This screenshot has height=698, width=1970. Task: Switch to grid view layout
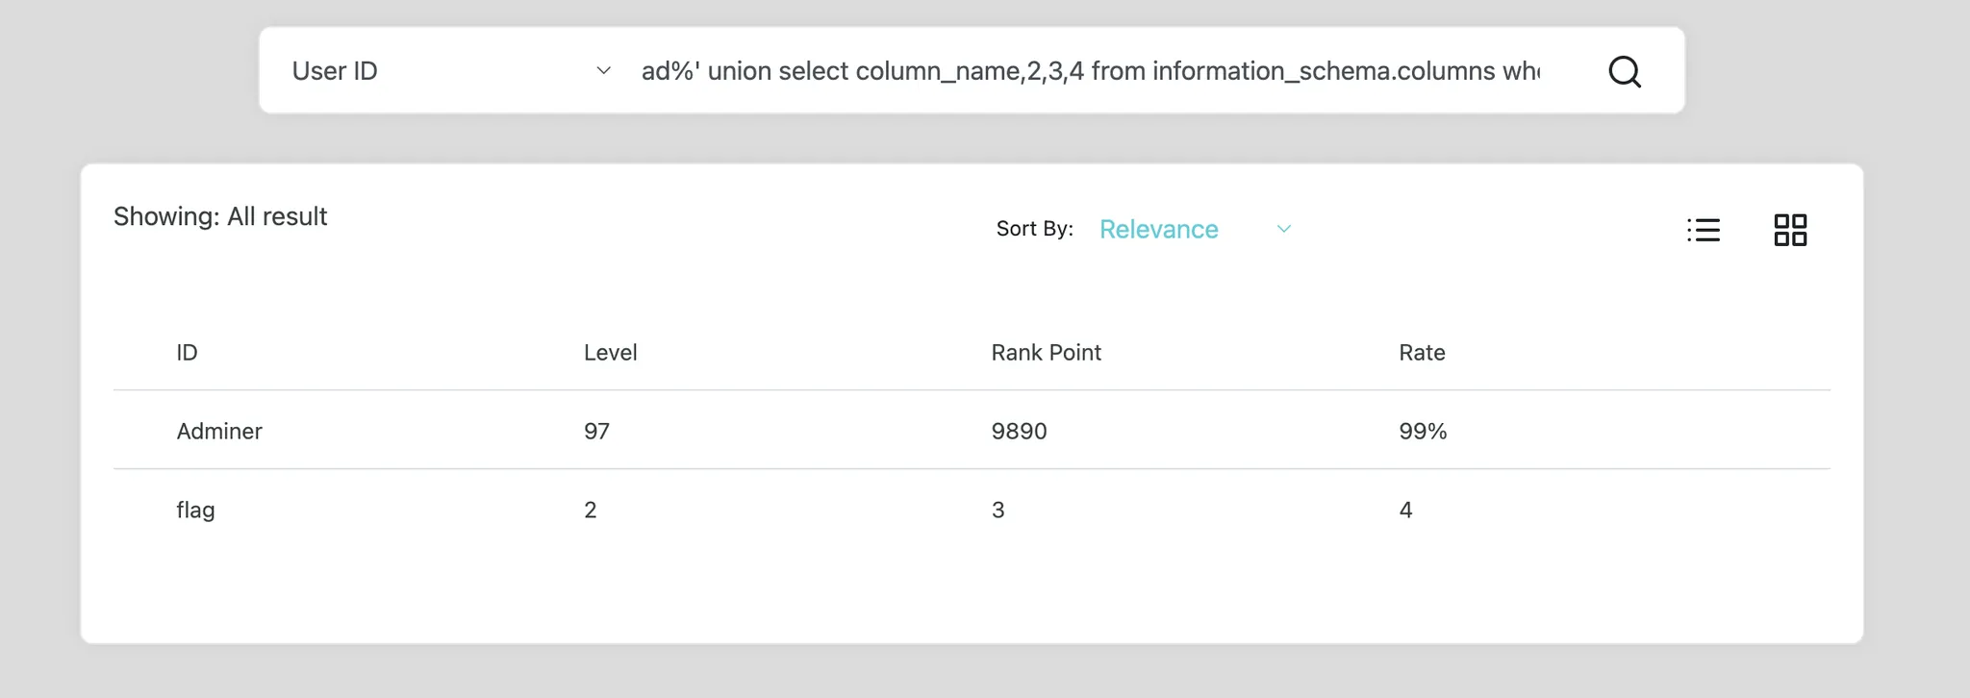coord(1790,230)
